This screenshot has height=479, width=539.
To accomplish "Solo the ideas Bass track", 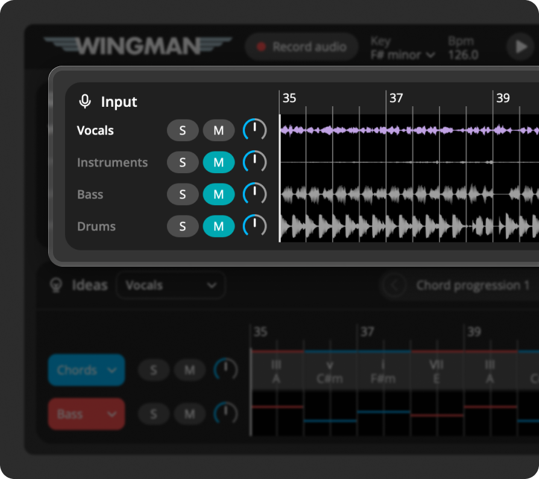I will tap(154, 414).
